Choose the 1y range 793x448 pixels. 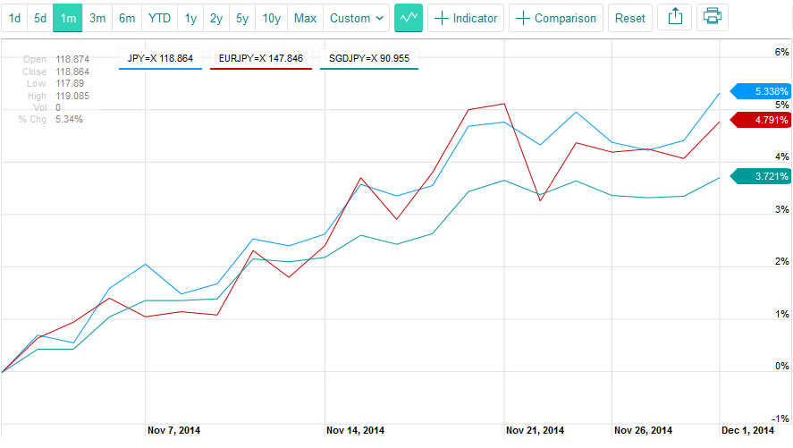point(190,18)
